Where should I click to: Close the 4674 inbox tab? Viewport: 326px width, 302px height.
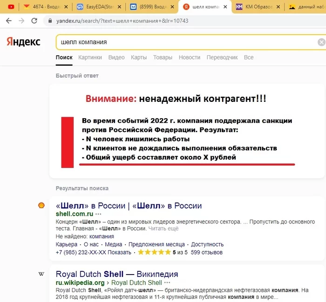coord(66,7)
